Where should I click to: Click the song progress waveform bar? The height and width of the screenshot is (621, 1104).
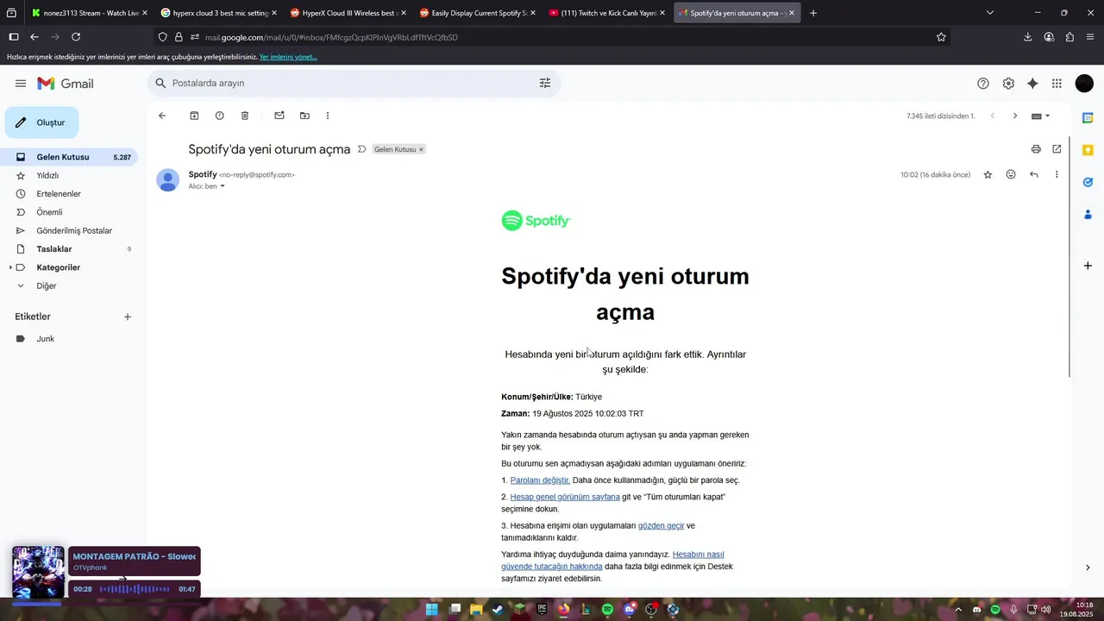pyautogui.click(x=135, y=589)
